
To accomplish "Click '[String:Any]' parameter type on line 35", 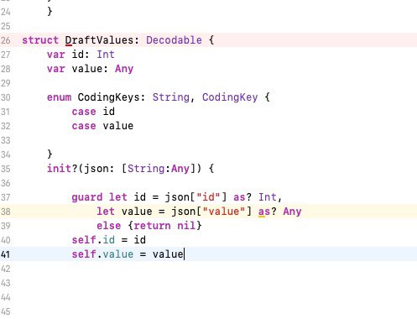I will [159, 169].
